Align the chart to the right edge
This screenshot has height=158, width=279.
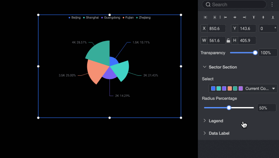[x=245, y=17]
